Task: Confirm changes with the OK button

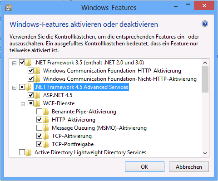Action: coord(144,166)
